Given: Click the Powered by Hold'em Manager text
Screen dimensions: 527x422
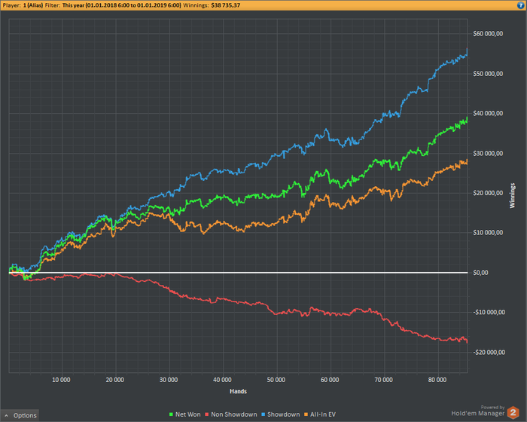Looking at the screenshot, I should [x=478, y=411].
